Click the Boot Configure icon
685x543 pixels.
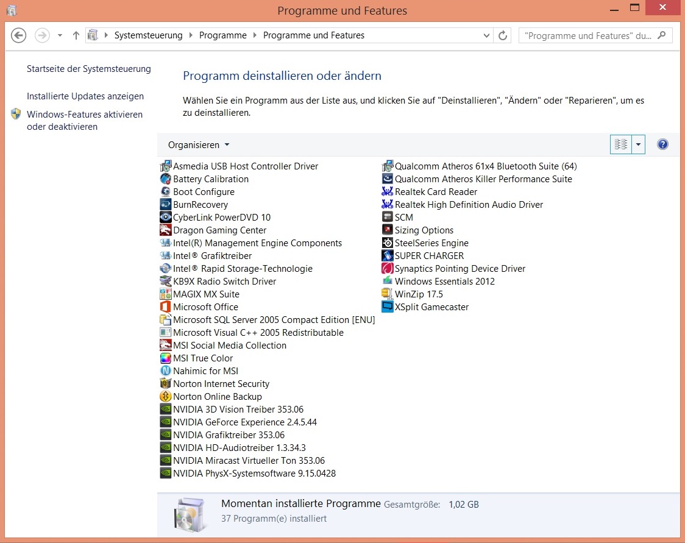[x=166, y=191]
